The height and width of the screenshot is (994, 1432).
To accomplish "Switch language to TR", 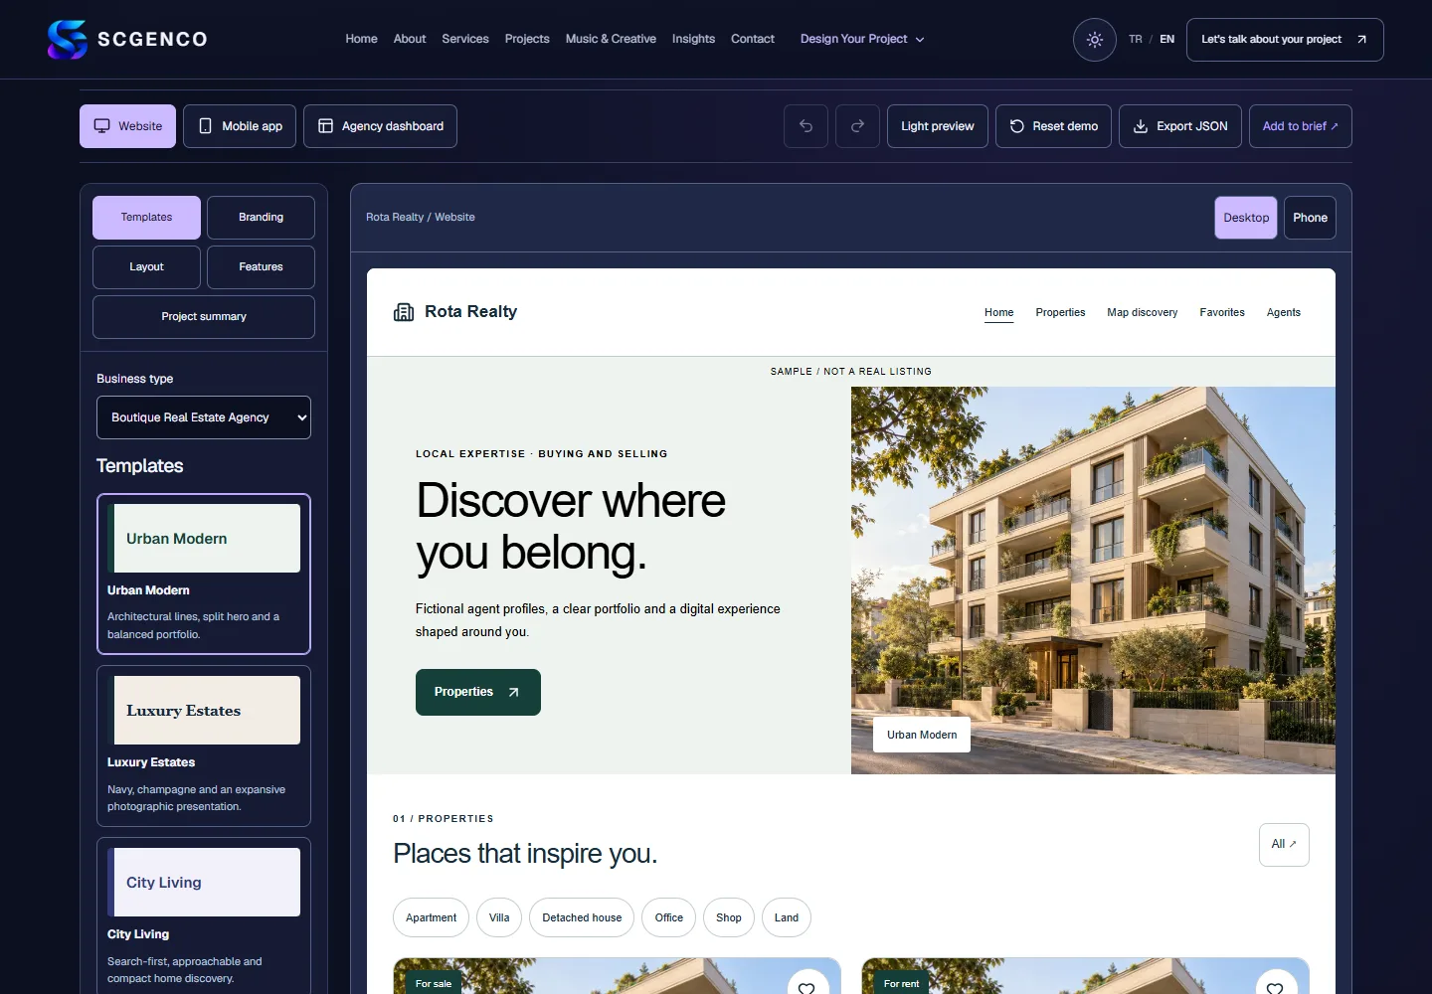I will [x=1136, y=40].
